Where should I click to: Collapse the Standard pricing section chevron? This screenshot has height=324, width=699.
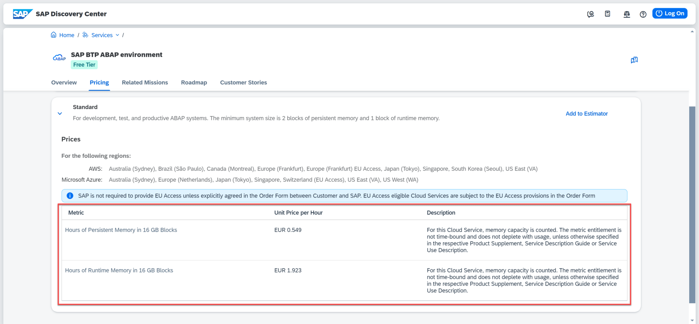(x=60, y=113)
